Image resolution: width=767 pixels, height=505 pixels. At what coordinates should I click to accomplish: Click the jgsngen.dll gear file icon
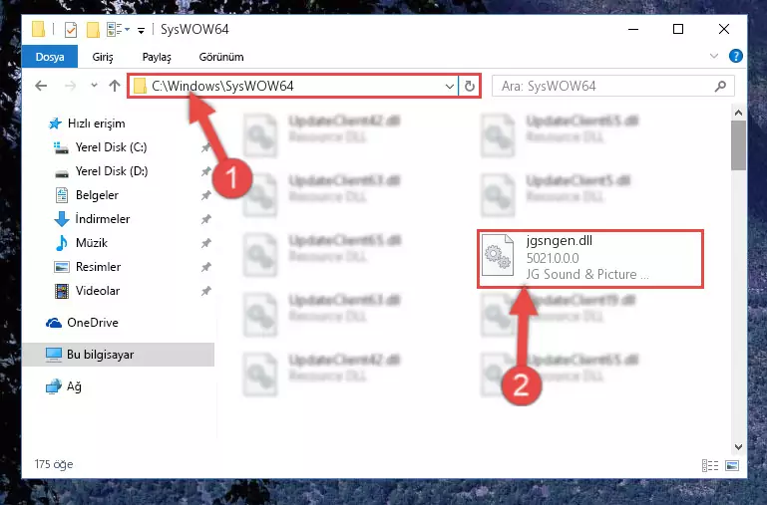[x=498, y=255]
